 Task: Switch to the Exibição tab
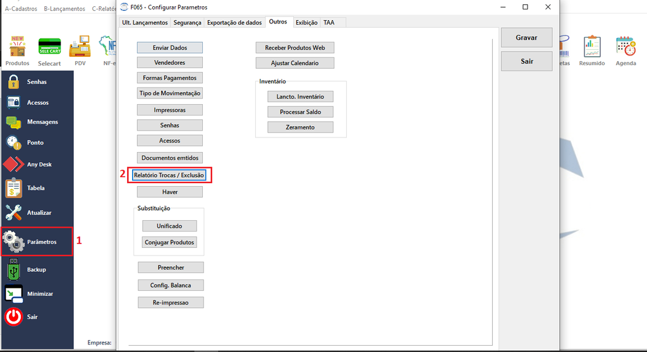[306, 23]
